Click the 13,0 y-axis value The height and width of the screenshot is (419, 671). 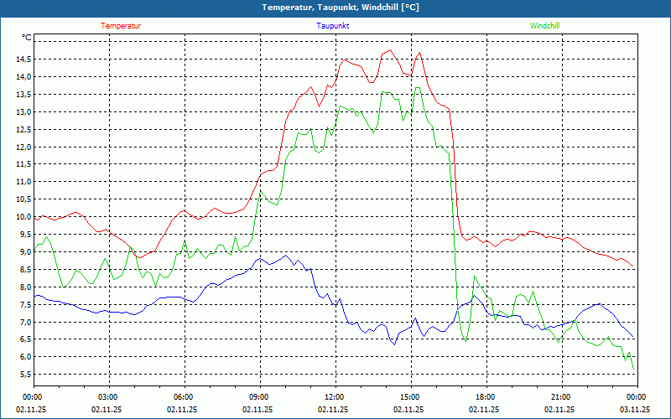point(22,112)
